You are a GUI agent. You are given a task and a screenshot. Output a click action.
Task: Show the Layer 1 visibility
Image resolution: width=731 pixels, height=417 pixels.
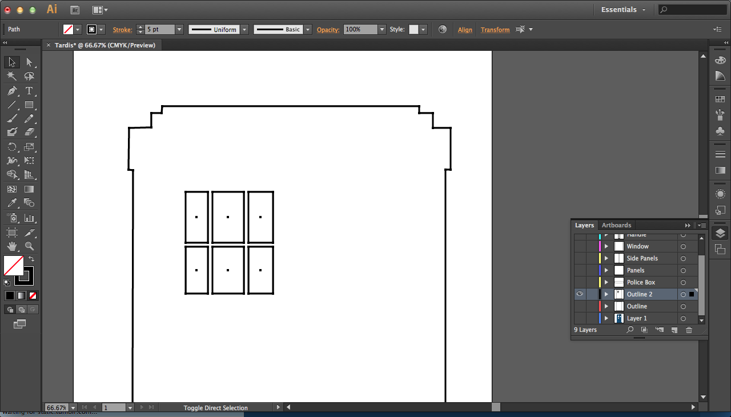pos(580,318)
